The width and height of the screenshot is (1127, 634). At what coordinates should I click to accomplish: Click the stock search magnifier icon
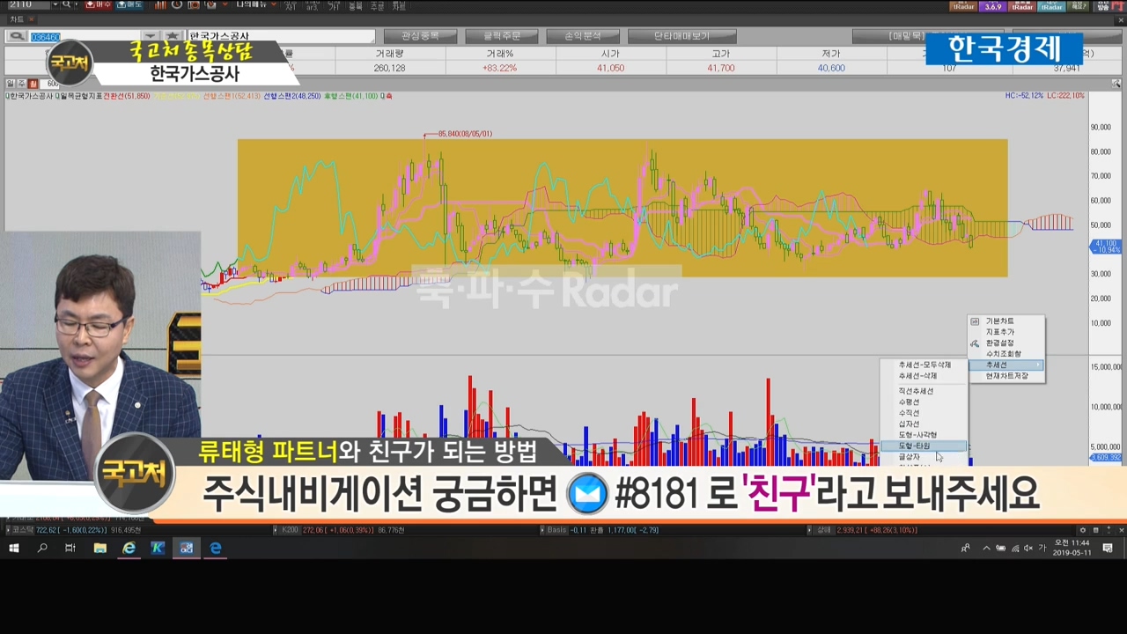[16, 37]
